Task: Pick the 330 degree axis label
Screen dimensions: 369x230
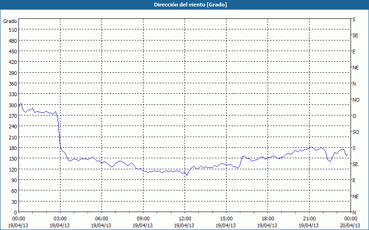Action: point(13,94)
